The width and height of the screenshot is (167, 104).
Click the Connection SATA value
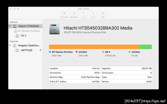(97, 73)
